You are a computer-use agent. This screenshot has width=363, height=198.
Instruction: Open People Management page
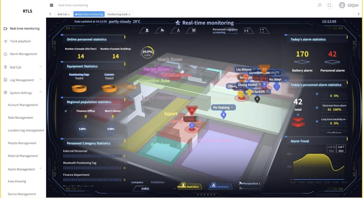point(22,143)
